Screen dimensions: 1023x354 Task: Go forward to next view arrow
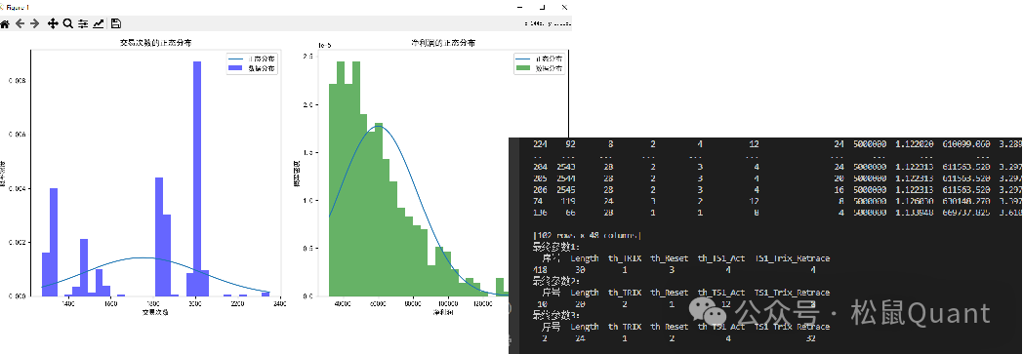(x=34, y=24)
